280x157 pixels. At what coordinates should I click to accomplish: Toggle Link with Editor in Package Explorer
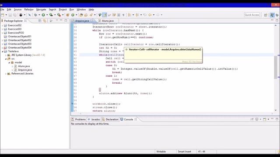tap(45, 21)
